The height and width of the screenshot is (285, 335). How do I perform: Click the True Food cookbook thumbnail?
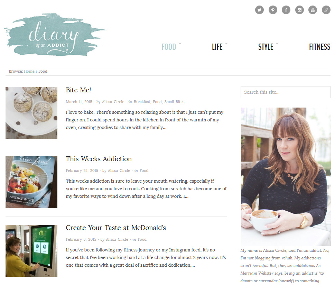pos(31,182)
